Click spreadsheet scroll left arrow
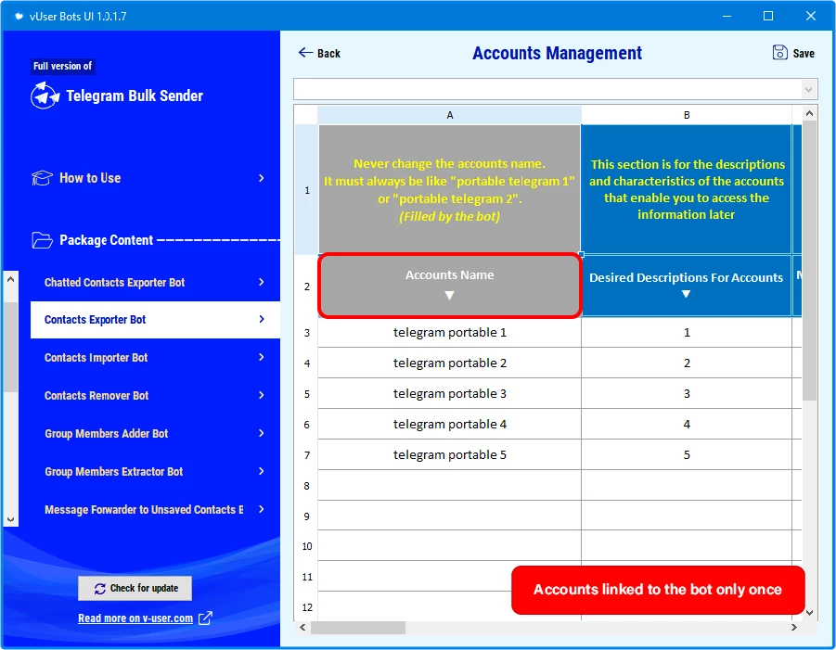Screen dimensions: 836x650 click(302, 628)
